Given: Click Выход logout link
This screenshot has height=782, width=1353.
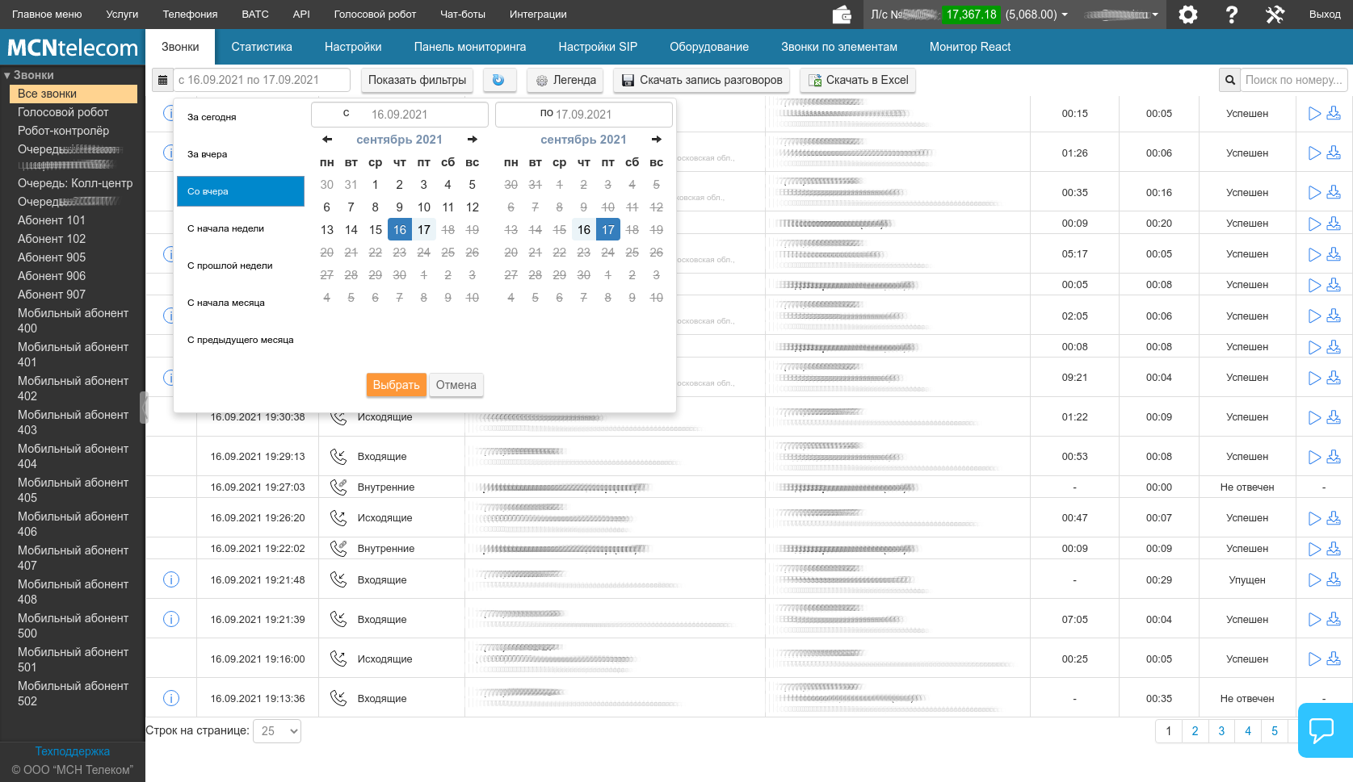Looking at the screenshot, I should (1325, 15).
